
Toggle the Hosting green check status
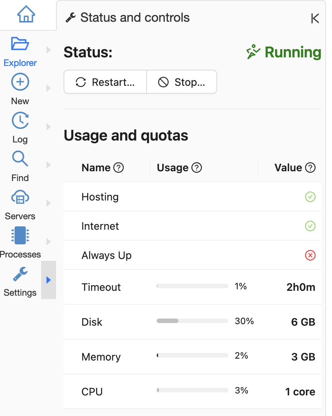pyautogui.click(x=310, y=197)
